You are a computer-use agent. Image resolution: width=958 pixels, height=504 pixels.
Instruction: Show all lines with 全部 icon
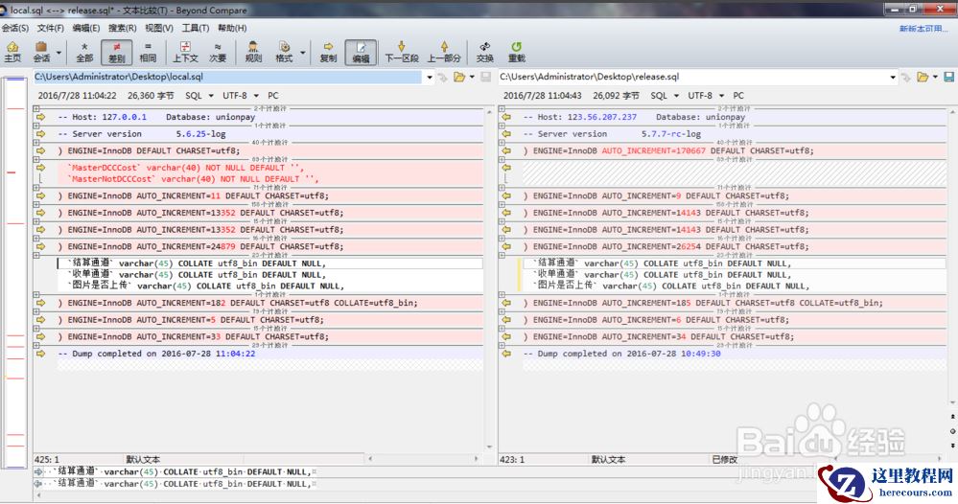pos(84,51)
